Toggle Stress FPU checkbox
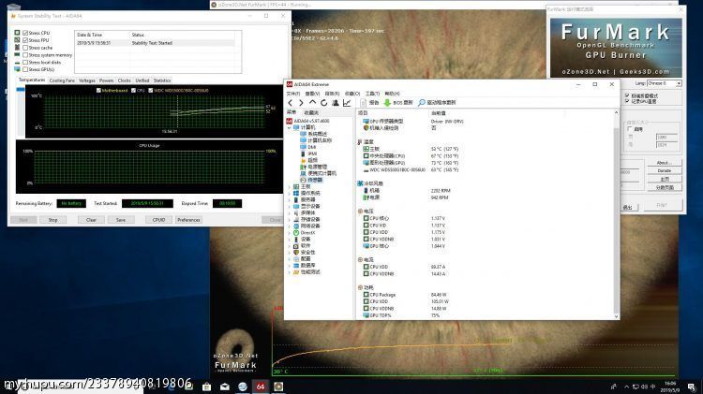This screenshot has height=394, width=703. [25, 40]
